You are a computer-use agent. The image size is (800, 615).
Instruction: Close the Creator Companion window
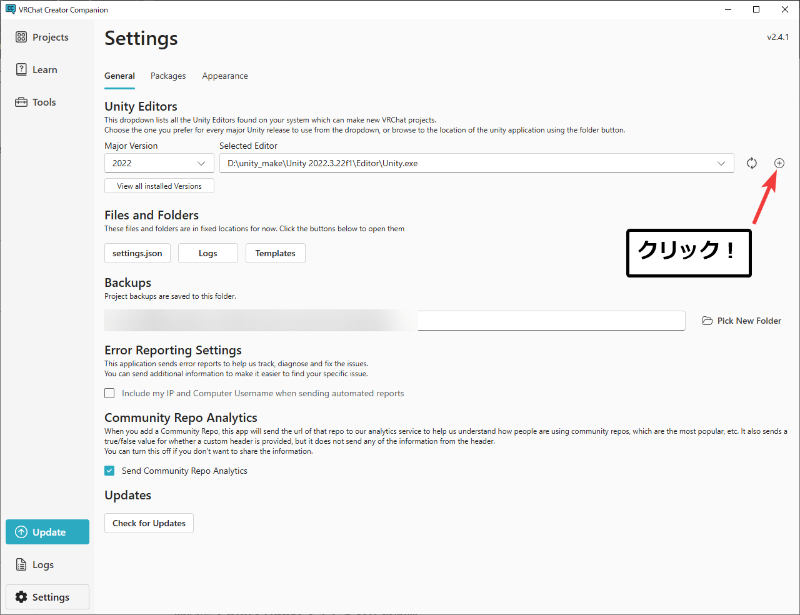click(x=785, y=9)
